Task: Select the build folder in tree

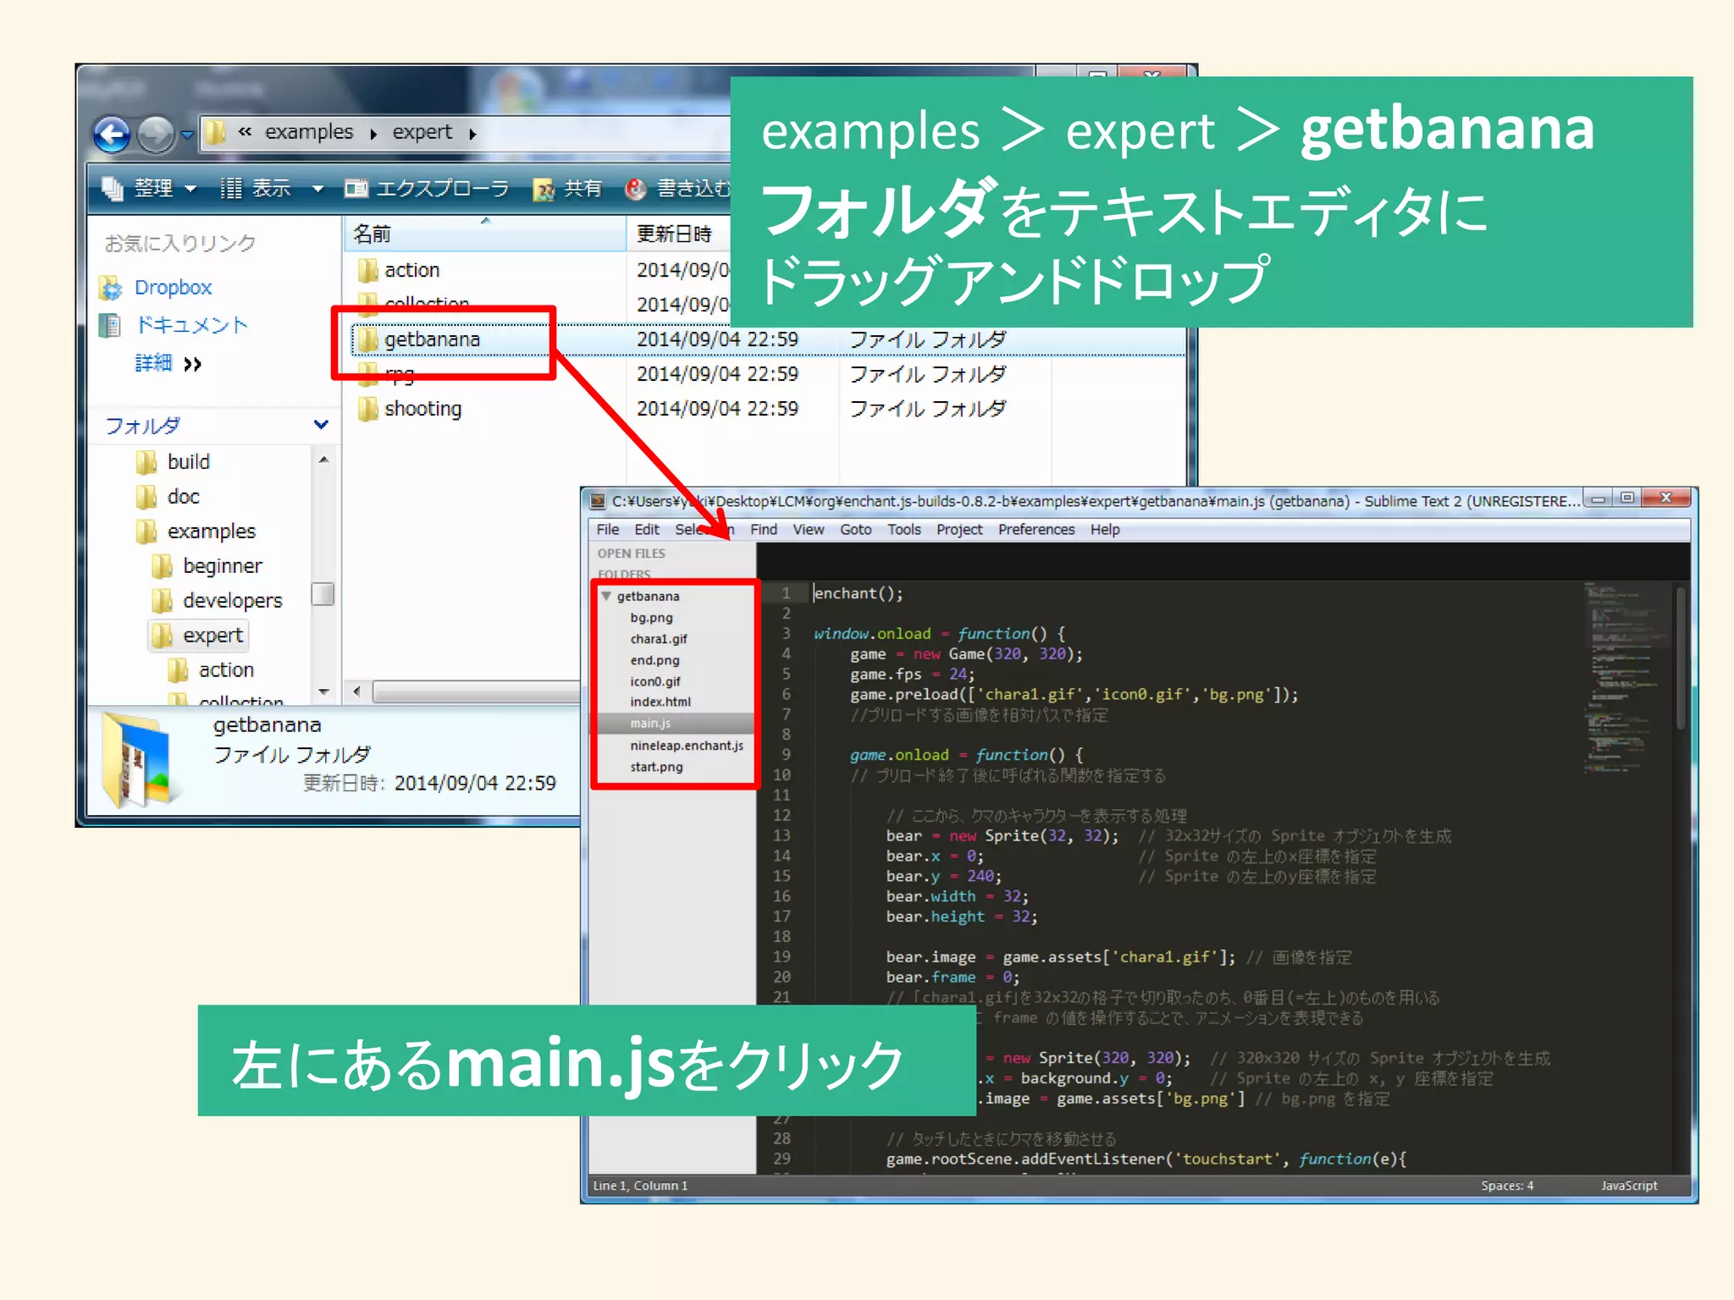Action: pos(173,462)
